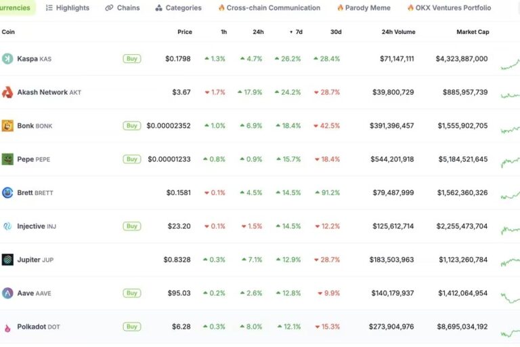Screen dimensions: 520x347
Task: Click Pepe market cap $5,184,521,645
Action: 463,159
